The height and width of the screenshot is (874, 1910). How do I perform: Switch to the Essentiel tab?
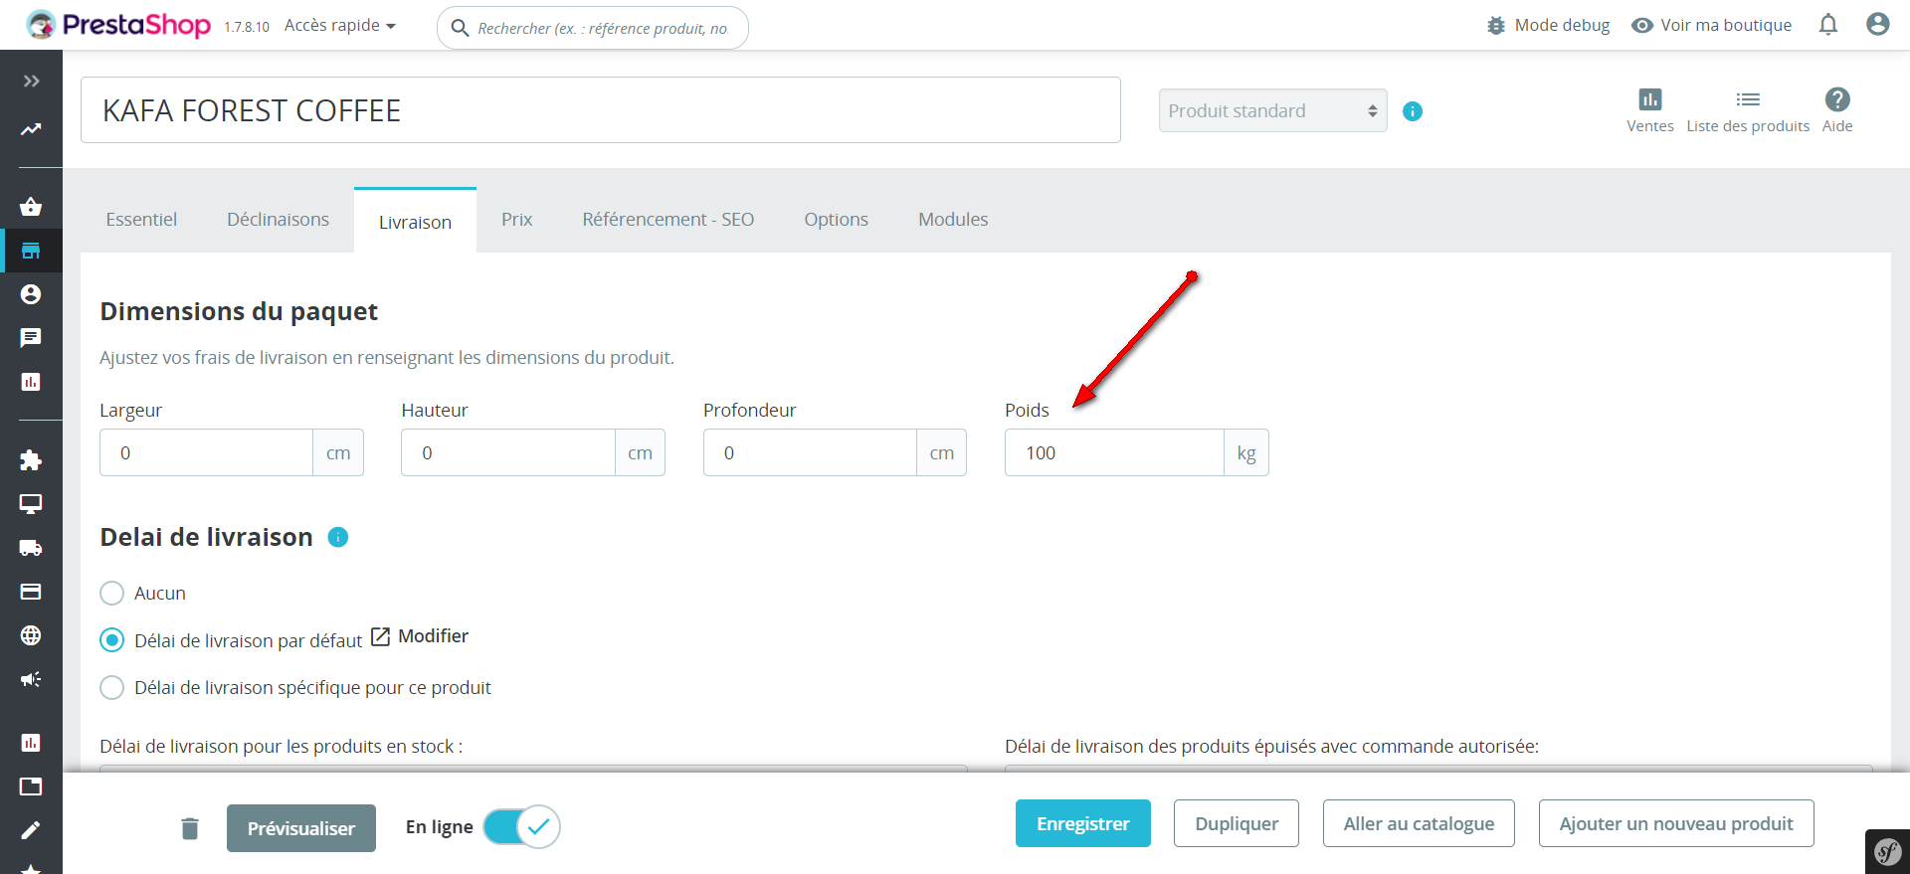141,220
